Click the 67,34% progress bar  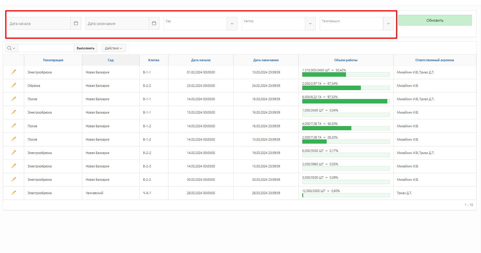point(346,88)
